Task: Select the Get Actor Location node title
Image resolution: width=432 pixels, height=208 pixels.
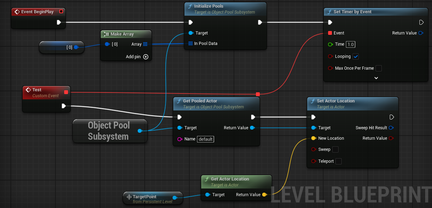Action: 230,179
